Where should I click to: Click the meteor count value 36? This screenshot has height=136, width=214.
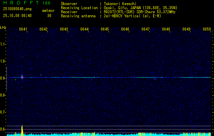tap(49, 16)
